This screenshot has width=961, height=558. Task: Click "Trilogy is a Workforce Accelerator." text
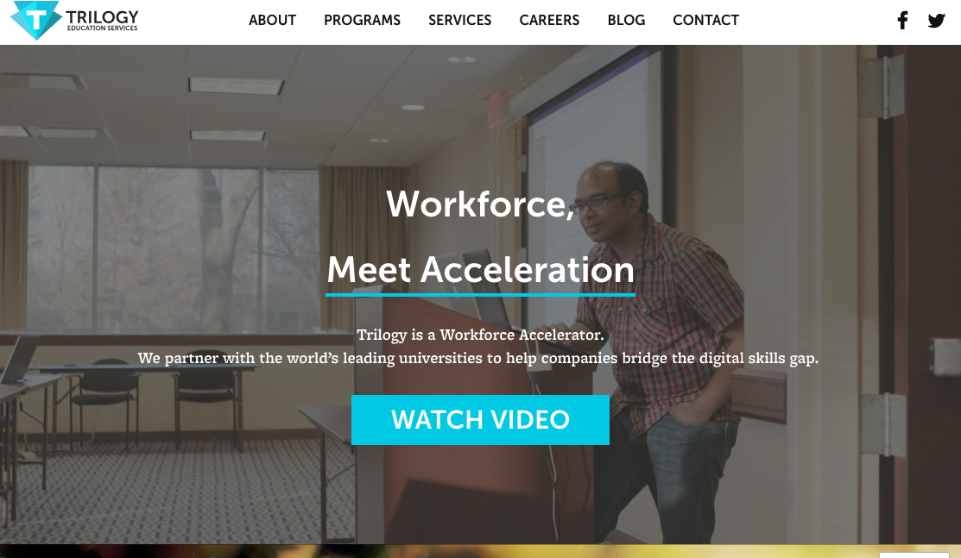pos(480,335)
